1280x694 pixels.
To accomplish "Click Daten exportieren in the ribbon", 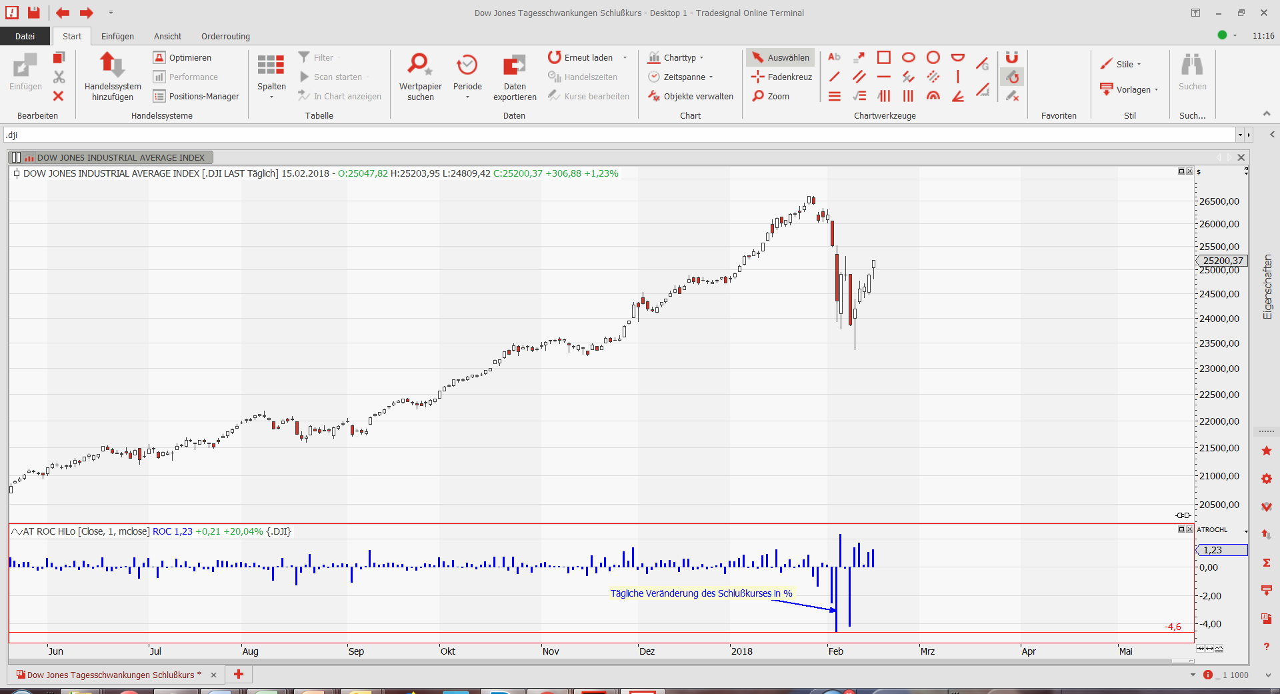I will [514, 65].
